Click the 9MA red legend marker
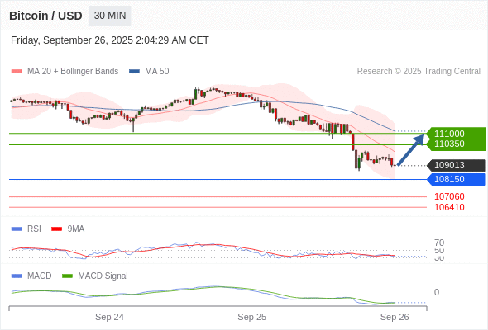This screenshot has width=488, height=330. [x=56, y=229]
